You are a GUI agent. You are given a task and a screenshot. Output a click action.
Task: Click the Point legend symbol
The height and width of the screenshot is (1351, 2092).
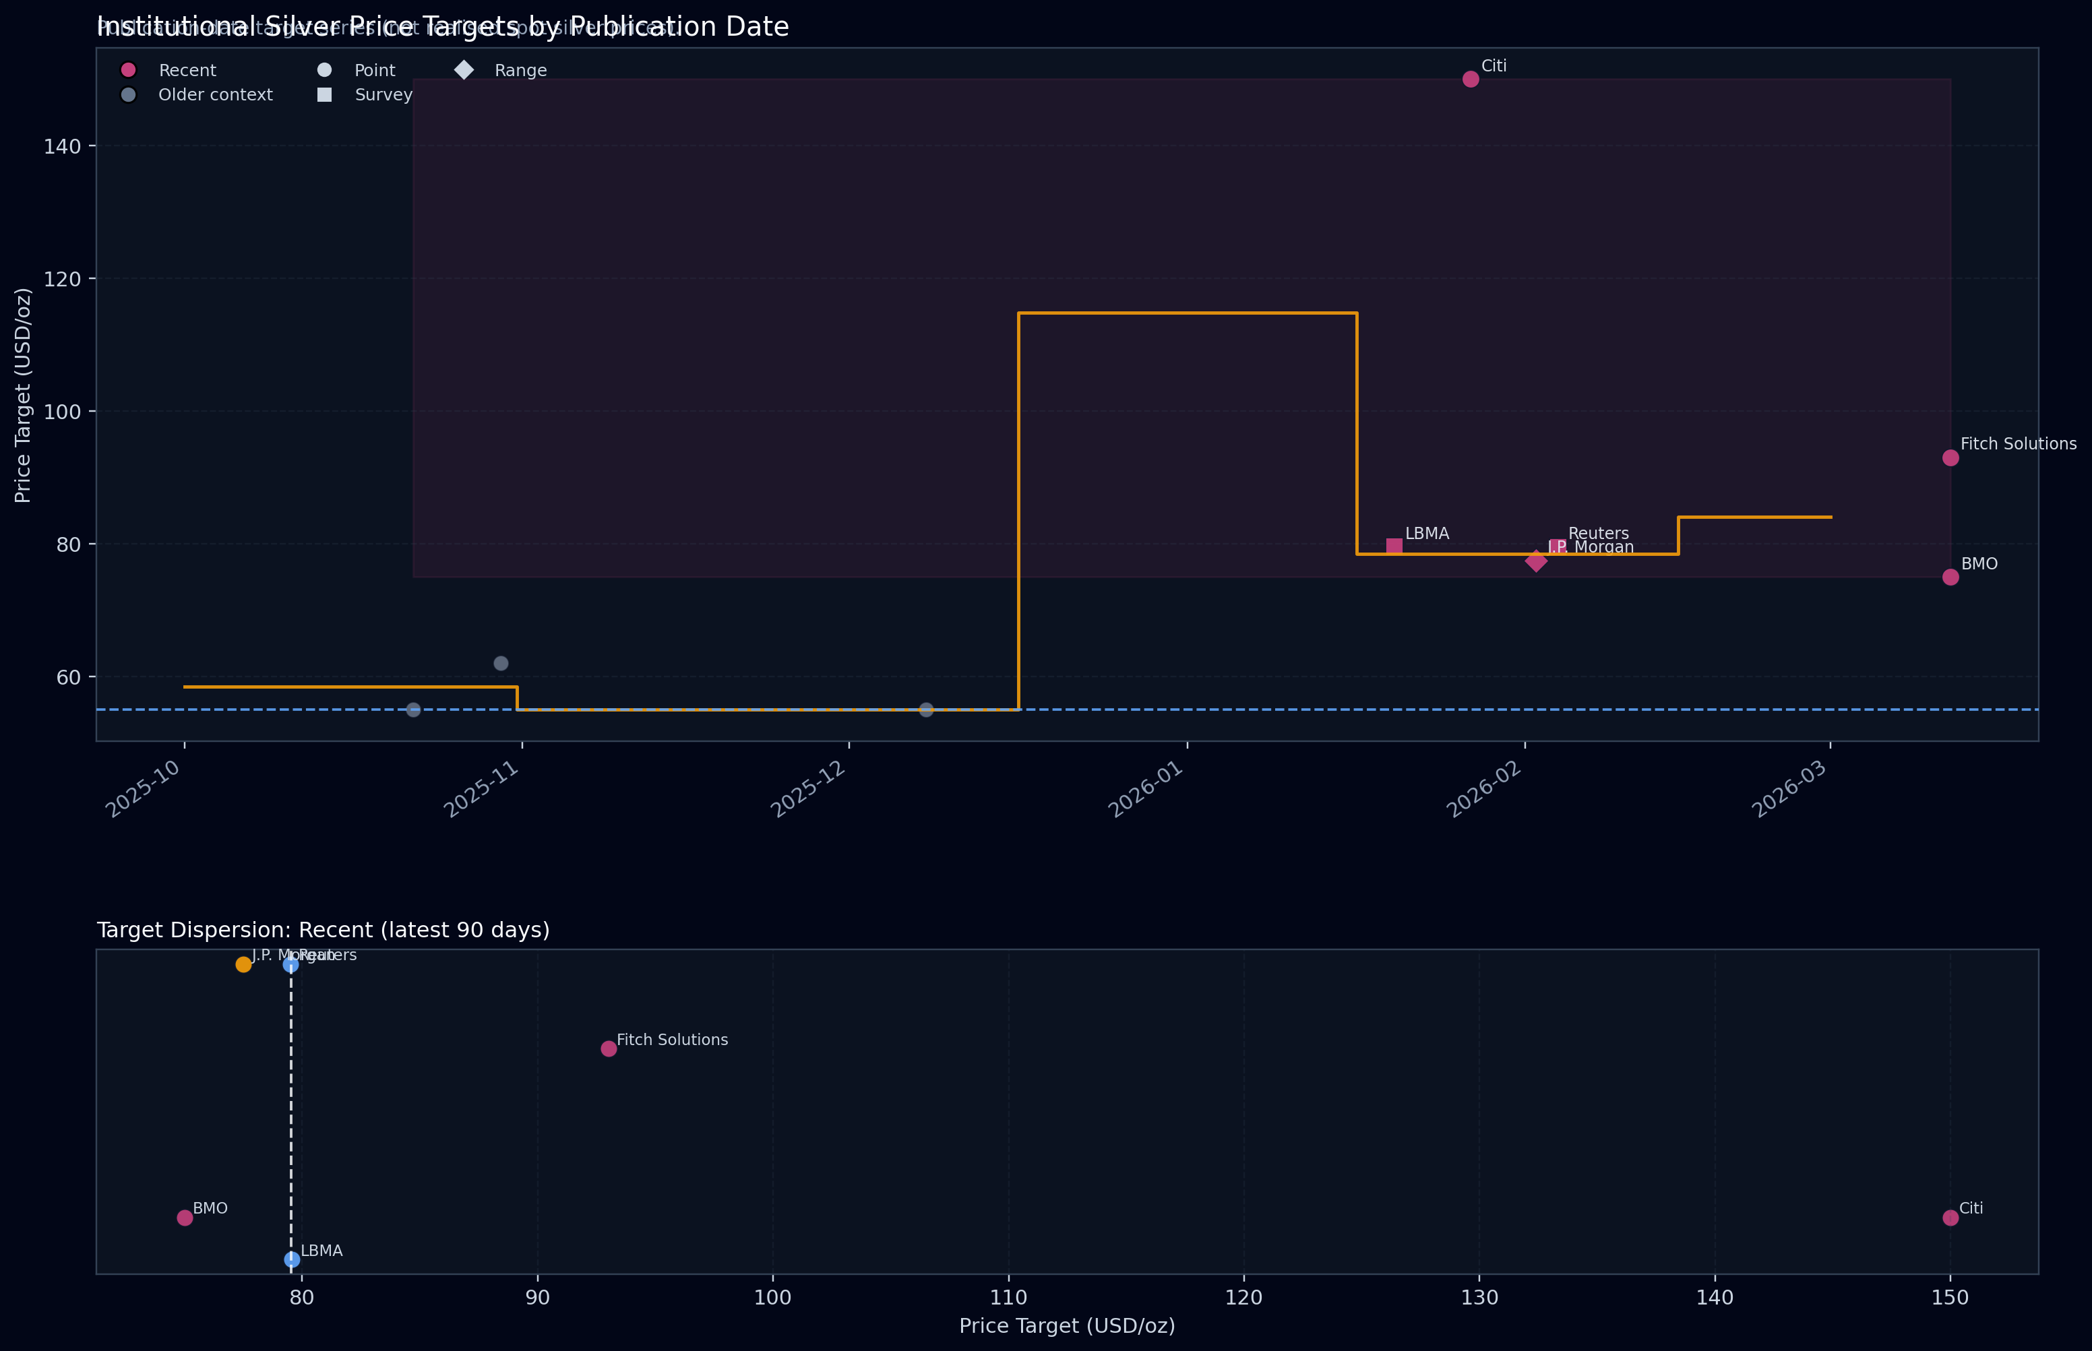[x=325, y=69]
